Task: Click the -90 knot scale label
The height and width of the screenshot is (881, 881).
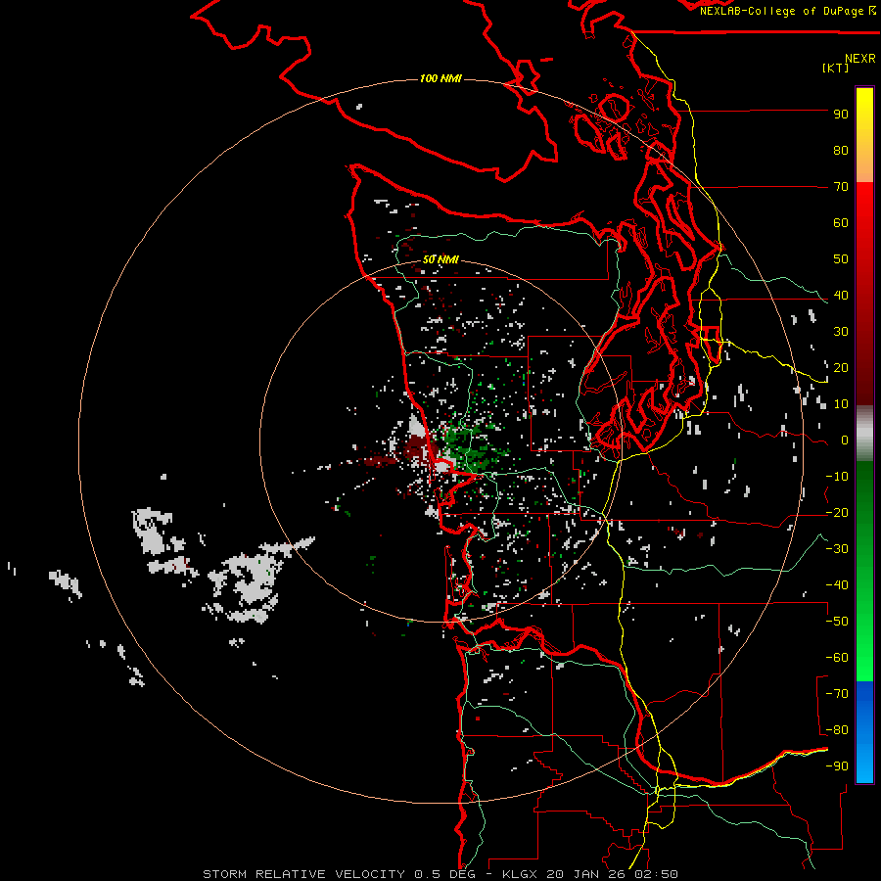Action: pyautogui.click(x=837, y=766)
